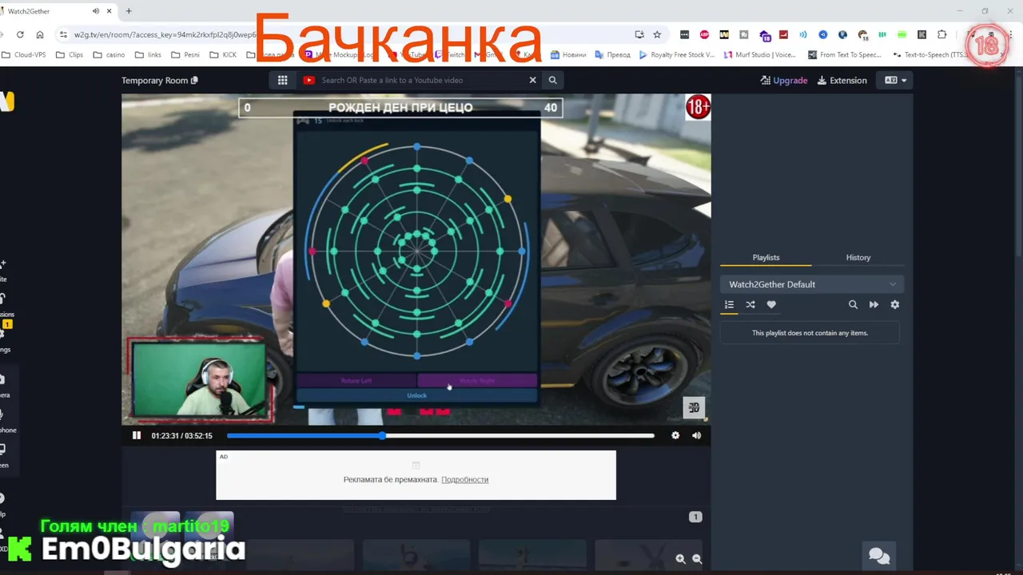1023x575 pixels.
Task: Open the Новини bookmark
Action: tap(568, 55)
